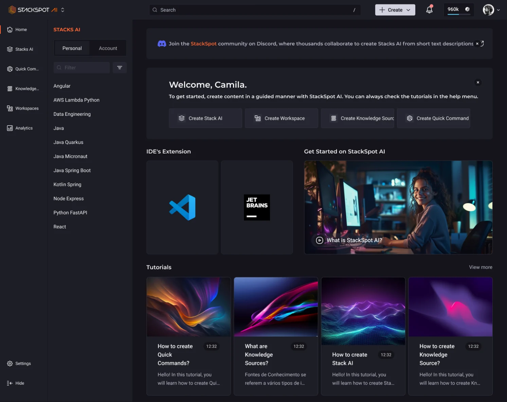Viewport: 507px width, 402px height.
Task: Open Settings gear in the sidebar
Action: [10, 363]
